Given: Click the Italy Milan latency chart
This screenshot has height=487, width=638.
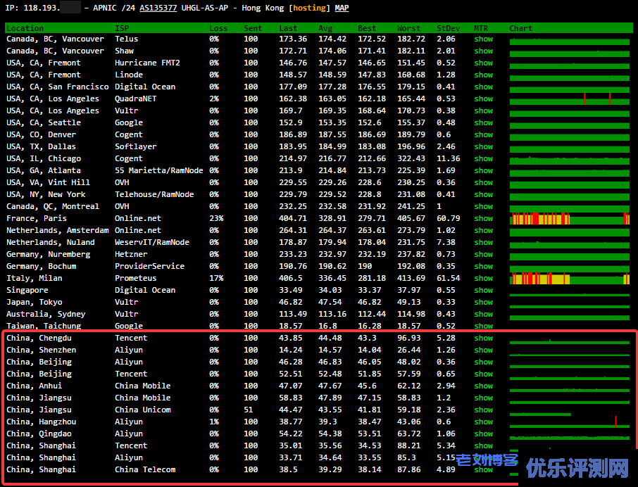Looking at the screenshot, I should (569, 279).
